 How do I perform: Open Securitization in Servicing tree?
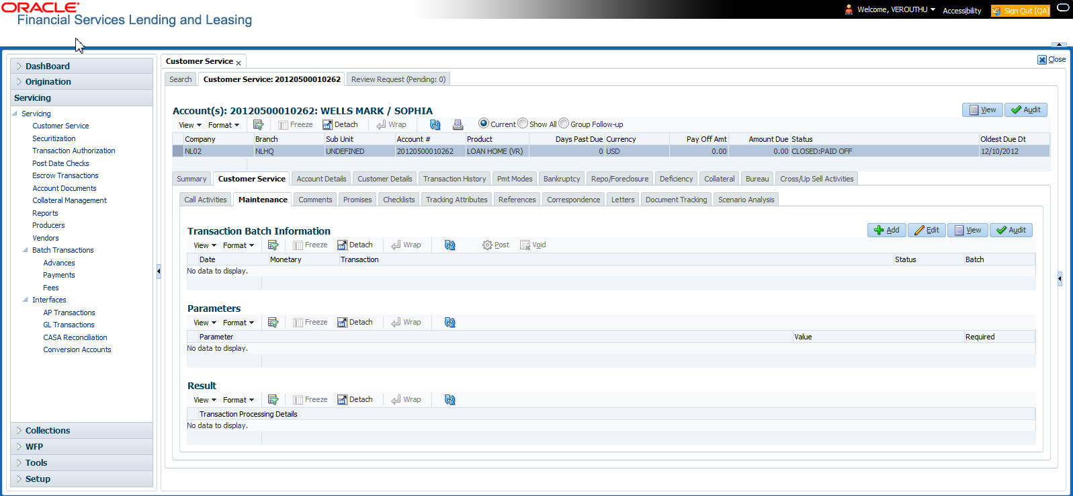[54, 138]
